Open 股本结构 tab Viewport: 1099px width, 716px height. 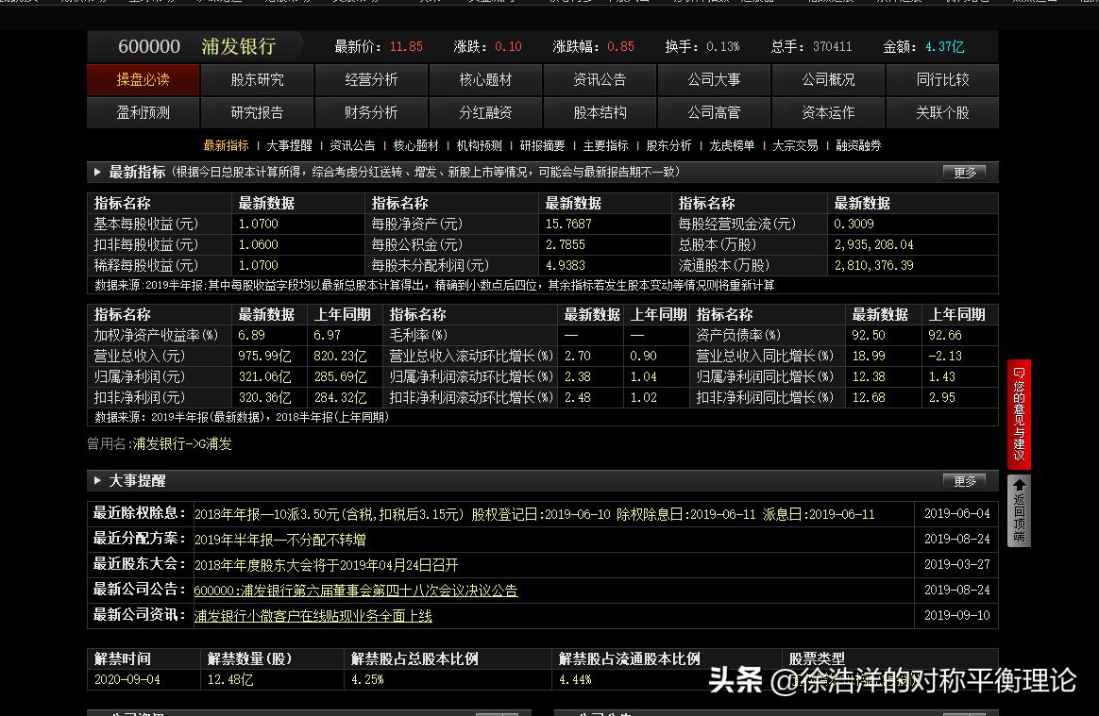(x=600, y=112)
